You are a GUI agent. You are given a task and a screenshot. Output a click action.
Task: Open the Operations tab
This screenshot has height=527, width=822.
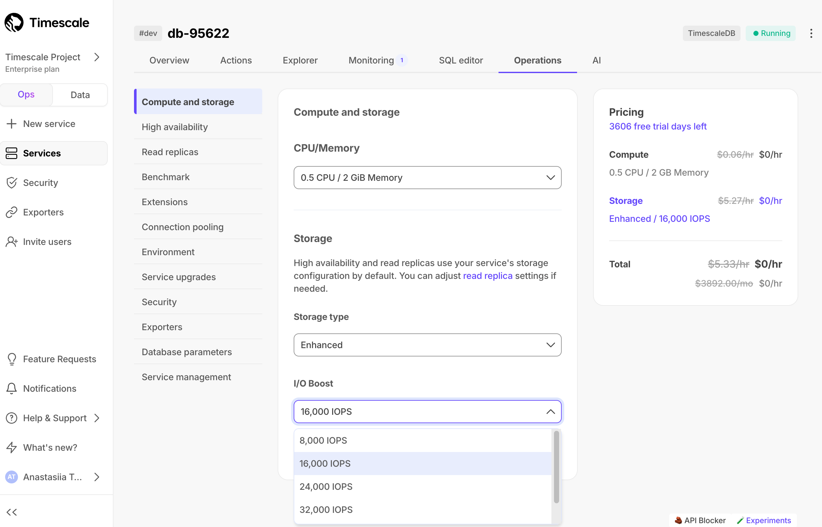pyautogui.click(x=538, y=60)
